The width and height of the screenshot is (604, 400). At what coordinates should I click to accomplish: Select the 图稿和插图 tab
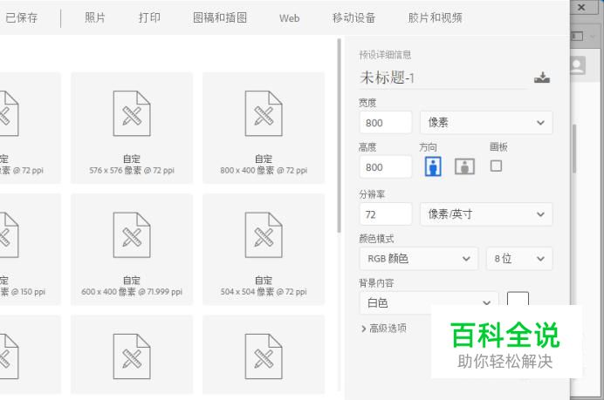220,17
